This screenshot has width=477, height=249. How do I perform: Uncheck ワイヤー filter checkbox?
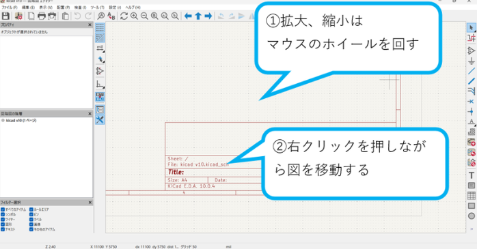3,219
